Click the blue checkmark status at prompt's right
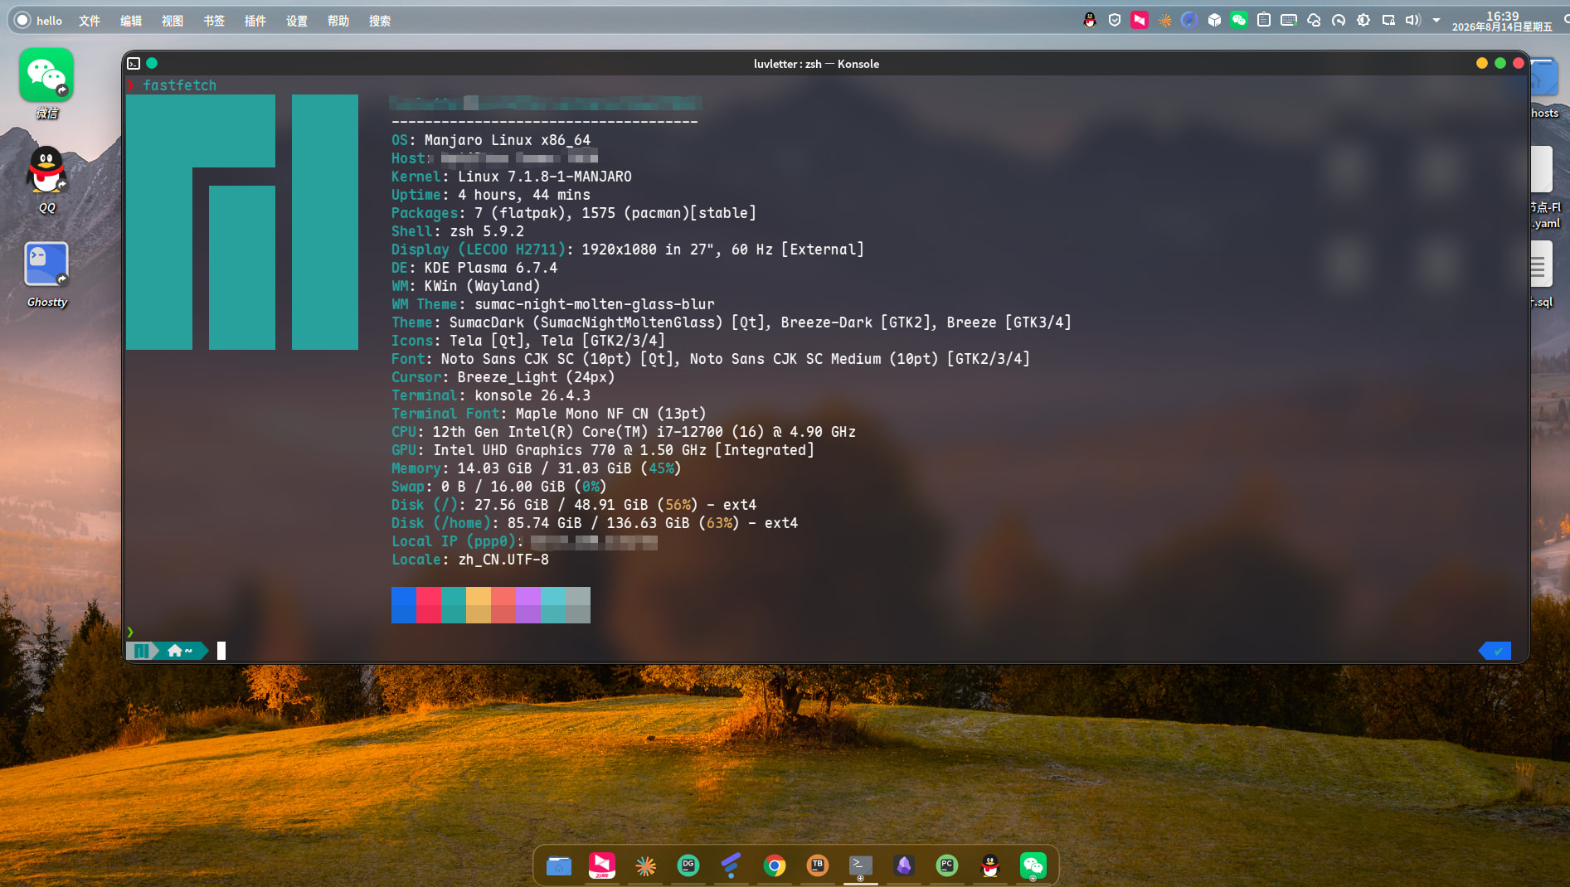The width and height of the screenshot is (1570, 887). pyautogui.click(x=1495, y=651)
